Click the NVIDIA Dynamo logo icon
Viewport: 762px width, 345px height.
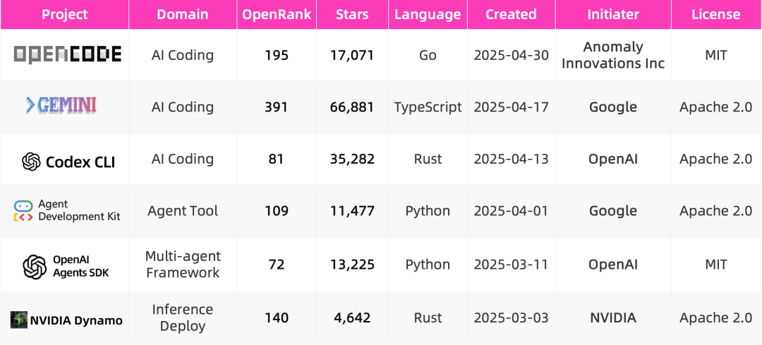[x=19, y=320]
